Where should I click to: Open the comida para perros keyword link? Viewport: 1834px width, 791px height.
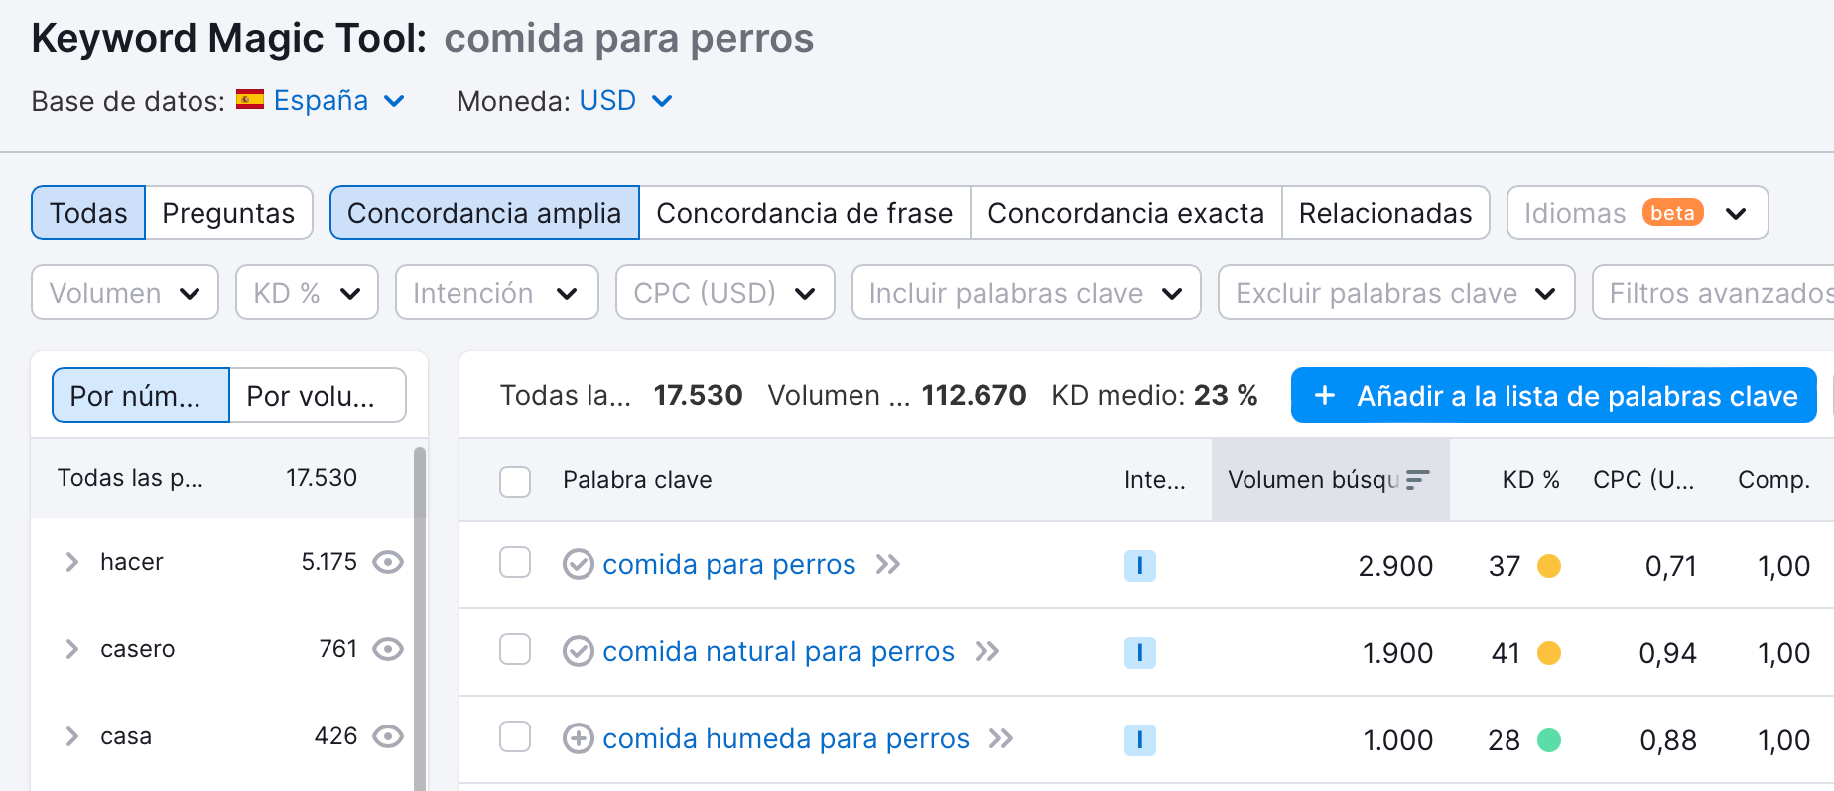pyautogui.click(x=729, y=564)
